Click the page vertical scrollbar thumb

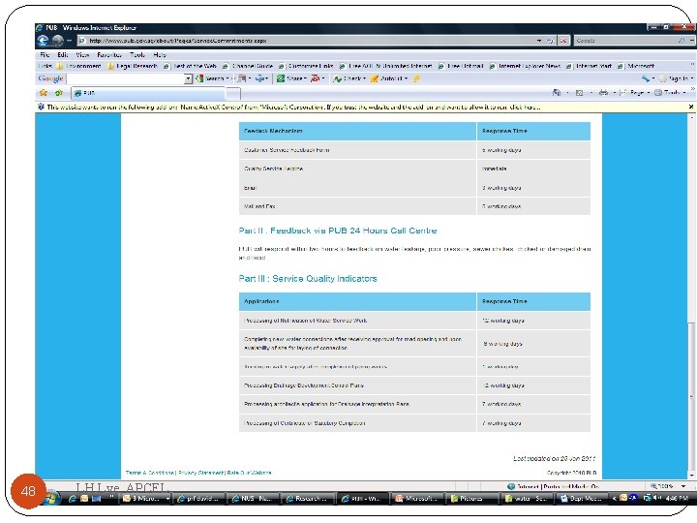point(691,398)
